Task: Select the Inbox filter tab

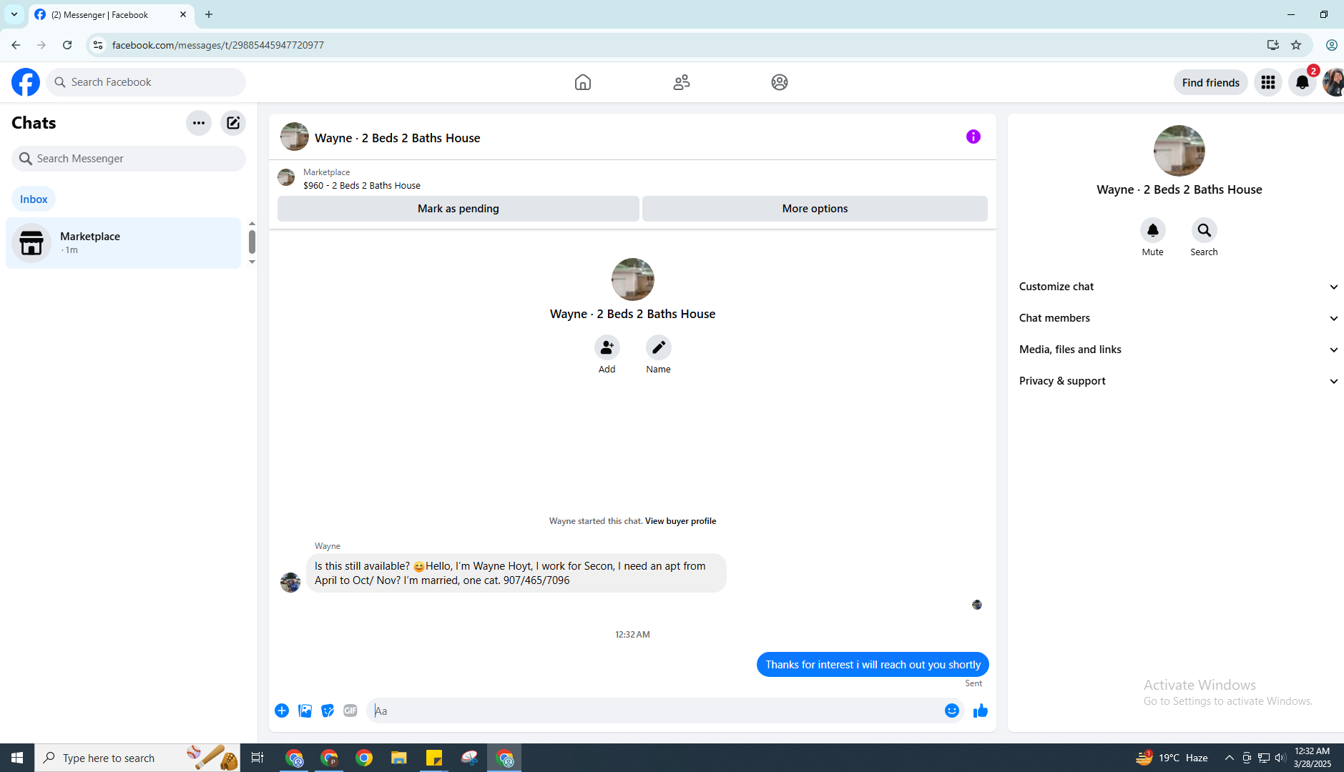Action: pyautogui.click(x=34, y=199)
